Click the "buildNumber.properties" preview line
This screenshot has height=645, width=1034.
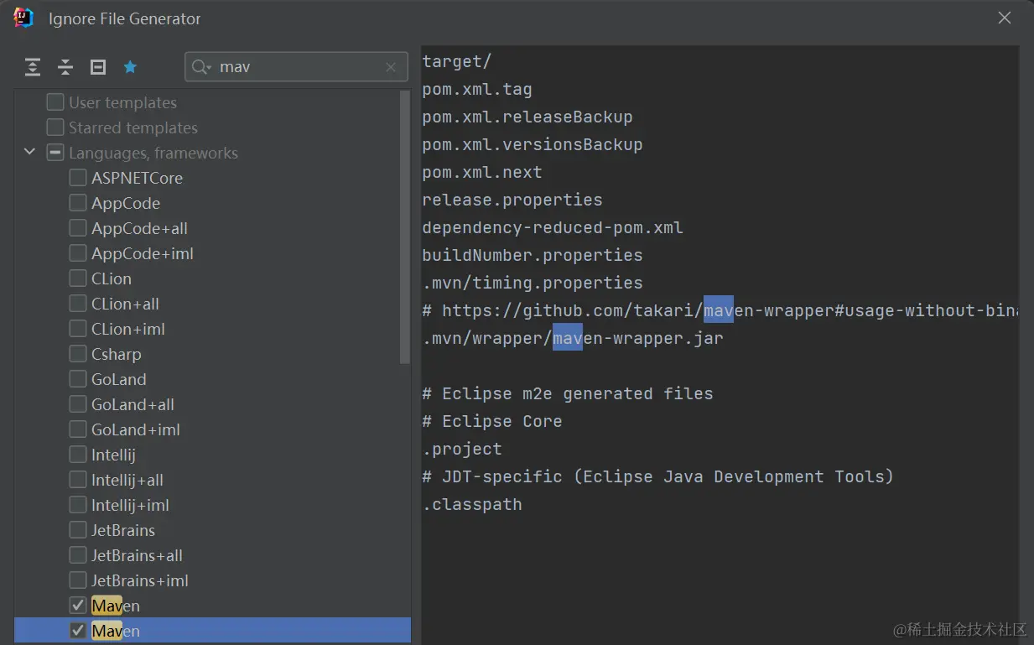533,255
